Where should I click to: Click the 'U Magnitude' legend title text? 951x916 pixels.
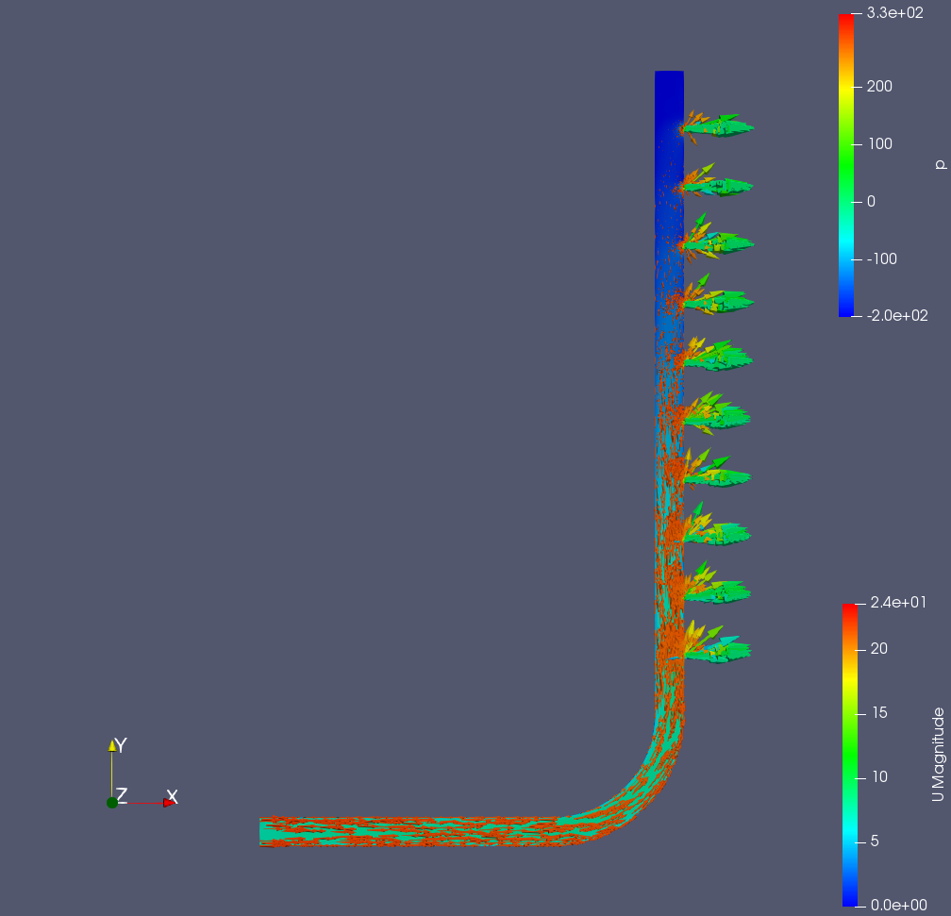937,755
